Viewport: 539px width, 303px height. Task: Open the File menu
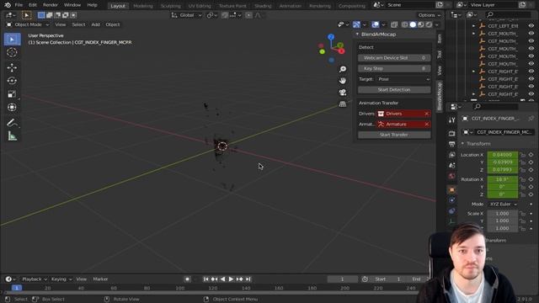tap(19, 5)
